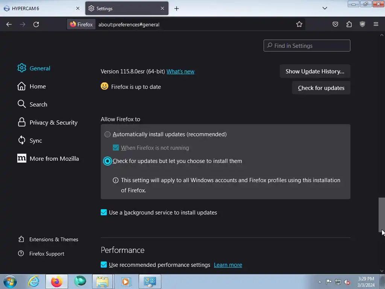The width and height of the screenshot is (385, 289).
Task: Click the page scrollbar thumb
Action: pyautogui.click(x=381, y=214)
